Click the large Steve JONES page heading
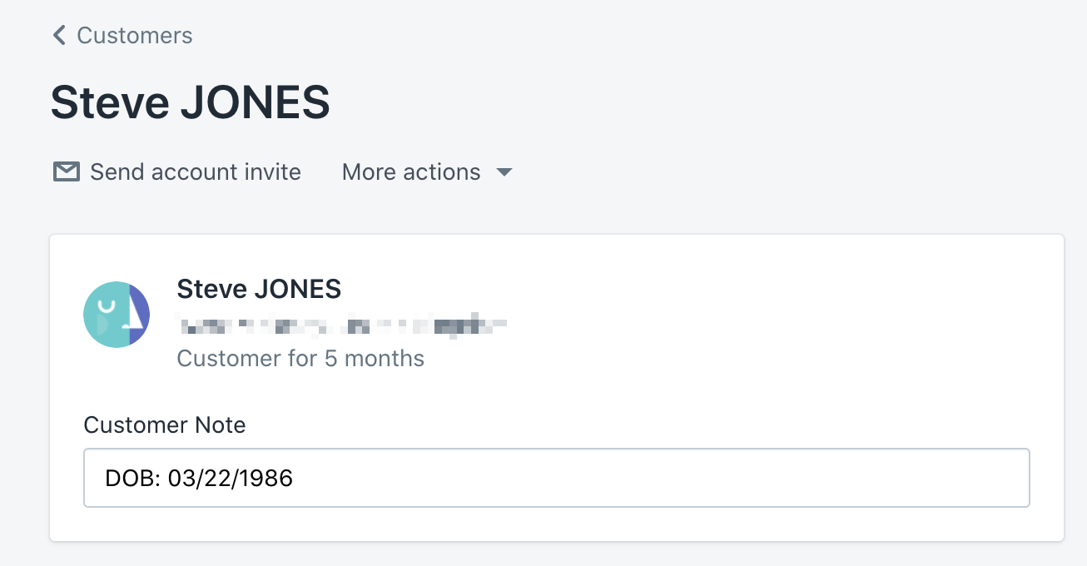 click(x=191, y=102)
